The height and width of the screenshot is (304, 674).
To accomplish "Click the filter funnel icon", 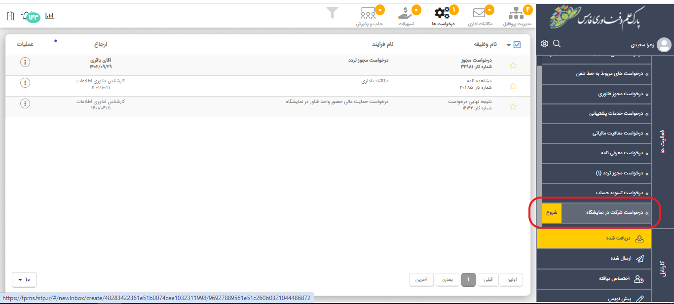I will point(333,13).
